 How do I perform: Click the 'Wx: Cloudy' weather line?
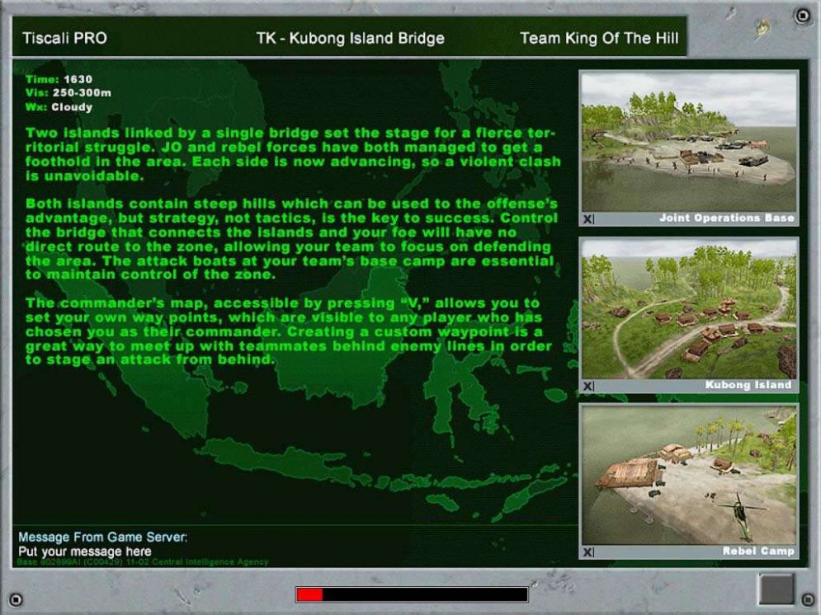click(59, 107)
